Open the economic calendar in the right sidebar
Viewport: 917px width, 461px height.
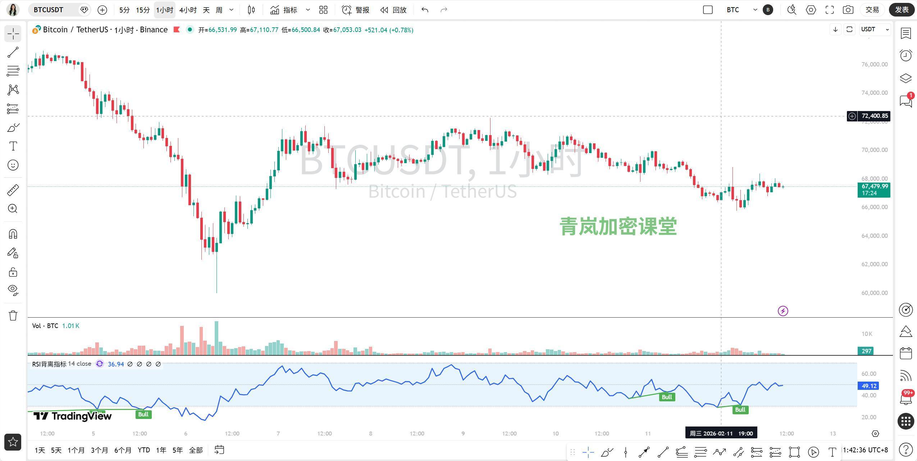coord(905,353)
